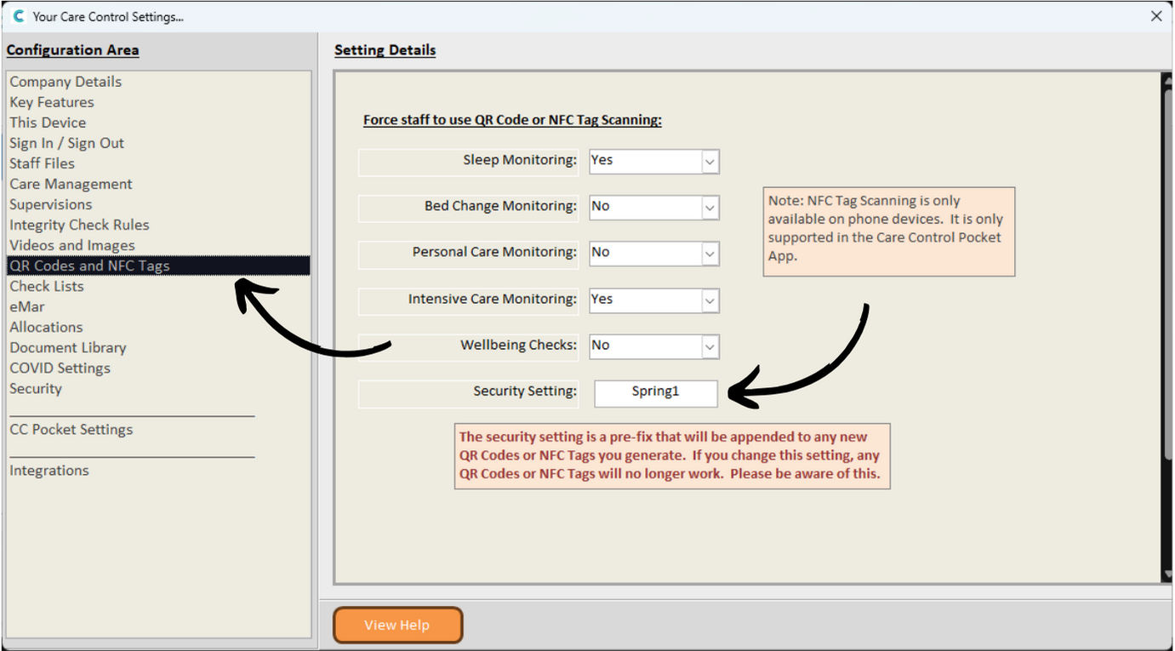Image resolution: width=1175 pixels, height=651 pixels.
Task: Click the Force staff to use QR Code heading
Action: pyautogui.click(x=512, y=120)
